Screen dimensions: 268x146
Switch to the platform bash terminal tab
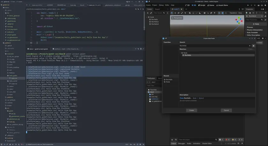pos(66,49)
